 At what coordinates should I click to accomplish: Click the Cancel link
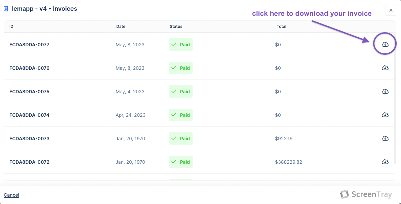tap(11, 195)
